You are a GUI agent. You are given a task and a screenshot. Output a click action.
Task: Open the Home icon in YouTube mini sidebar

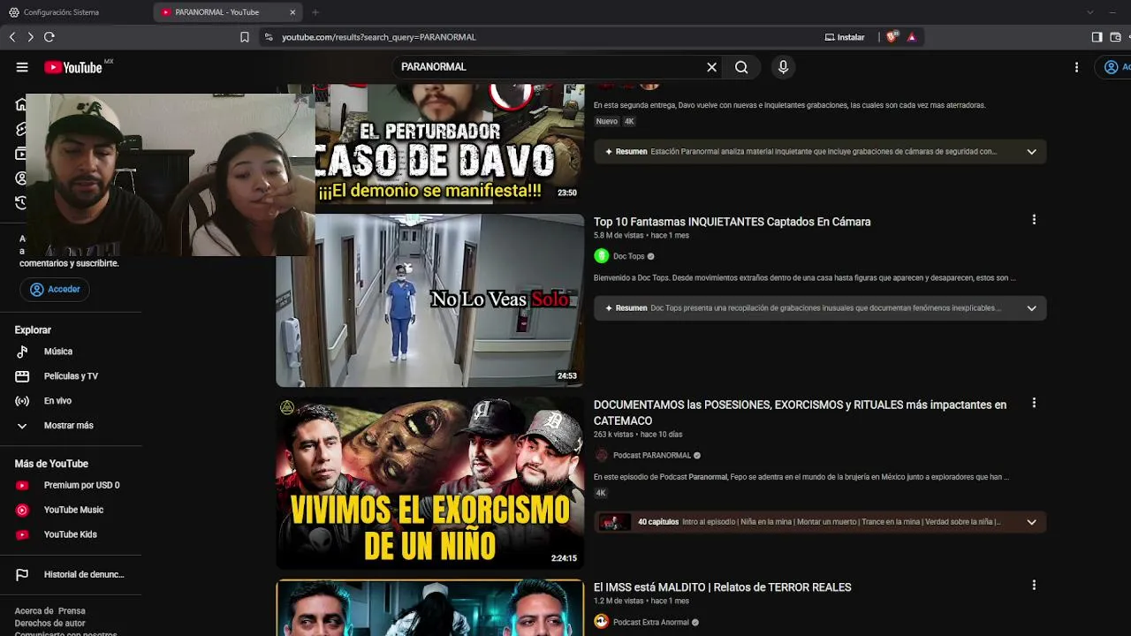[x=21, y=104]
